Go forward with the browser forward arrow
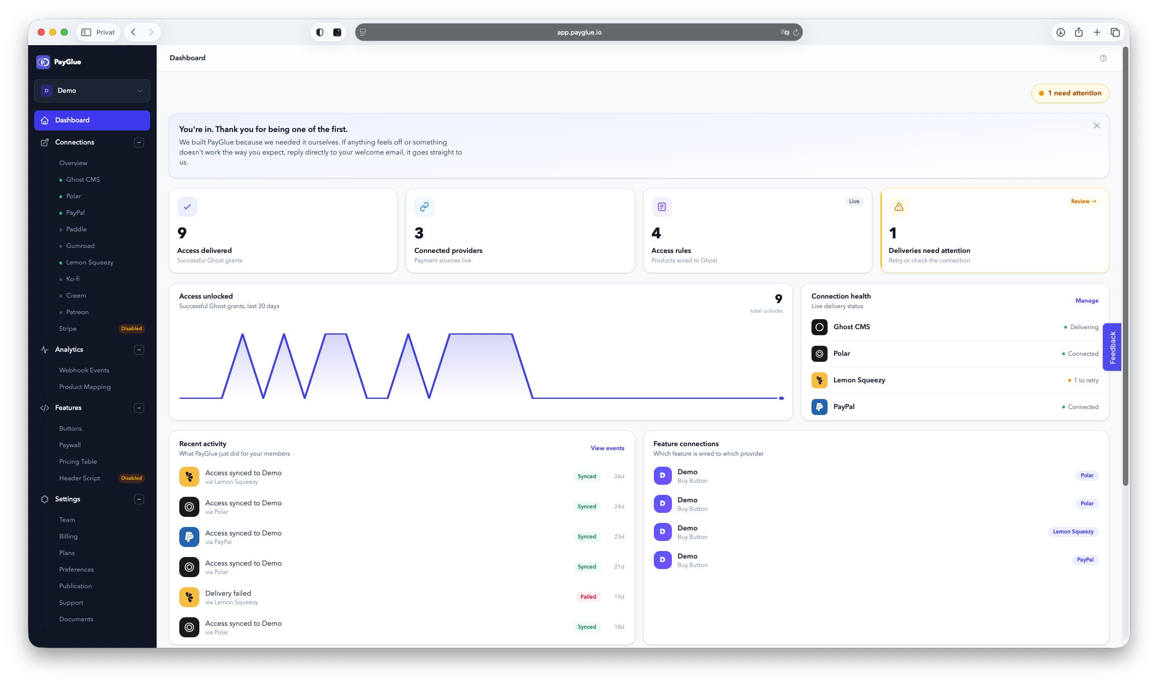This screenshot has height=685, width=1158. tap(151, 32)
